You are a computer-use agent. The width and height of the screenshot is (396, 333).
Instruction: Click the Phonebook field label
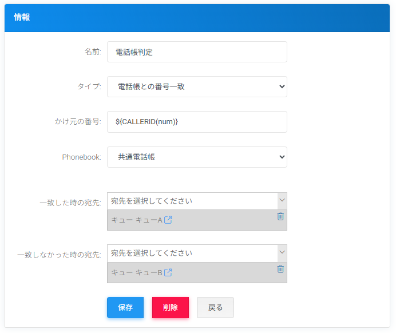(81, 157)
